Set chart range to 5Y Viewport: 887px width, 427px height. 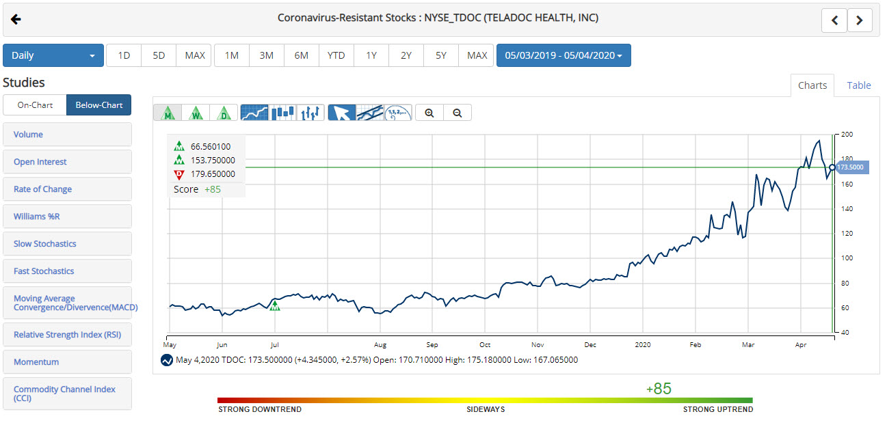(x=441, y=55)
